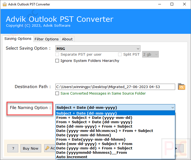Choose Subject + Date (dd-mm-yyyy) list item
Image resolution: width=191 pixels, height=160 pixels.
[115, 113]
